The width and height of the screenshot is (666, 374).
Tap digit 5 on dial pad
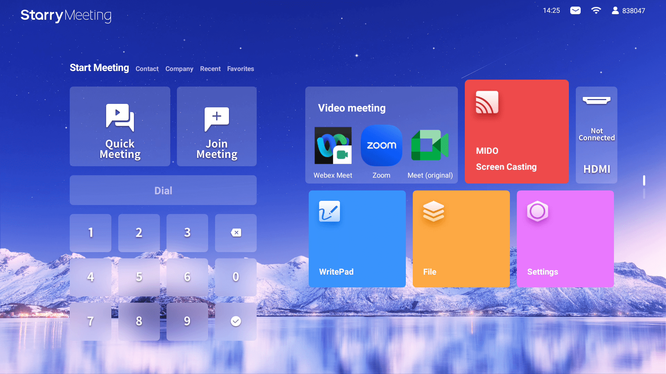tap(139, 277)
